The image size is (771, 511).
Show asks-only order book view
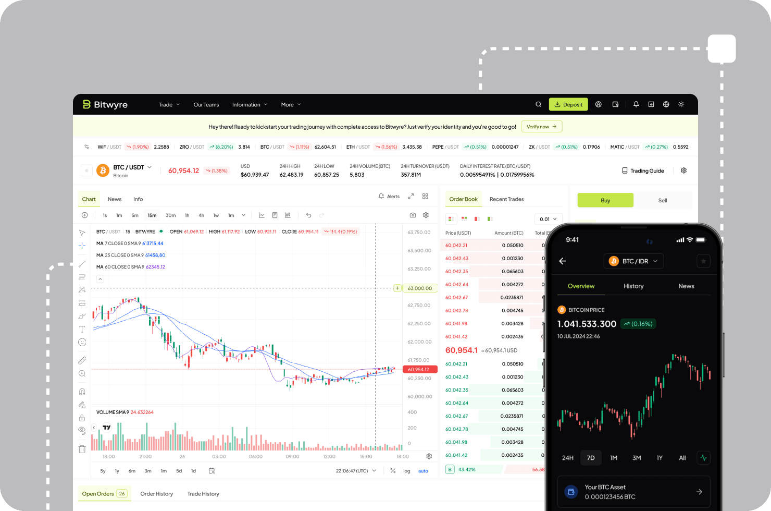(477, 219)
